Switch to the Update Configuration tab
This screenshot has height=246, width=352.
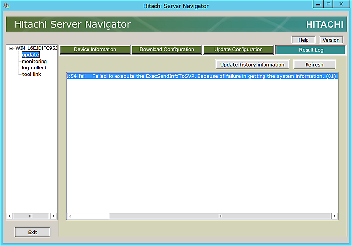[x=239, y=50]
